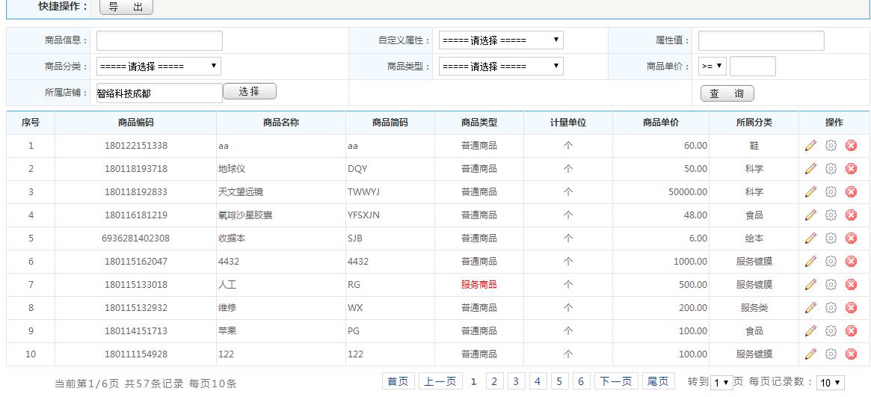Expand the 自定义属性 dropdown

coord(500,40)
